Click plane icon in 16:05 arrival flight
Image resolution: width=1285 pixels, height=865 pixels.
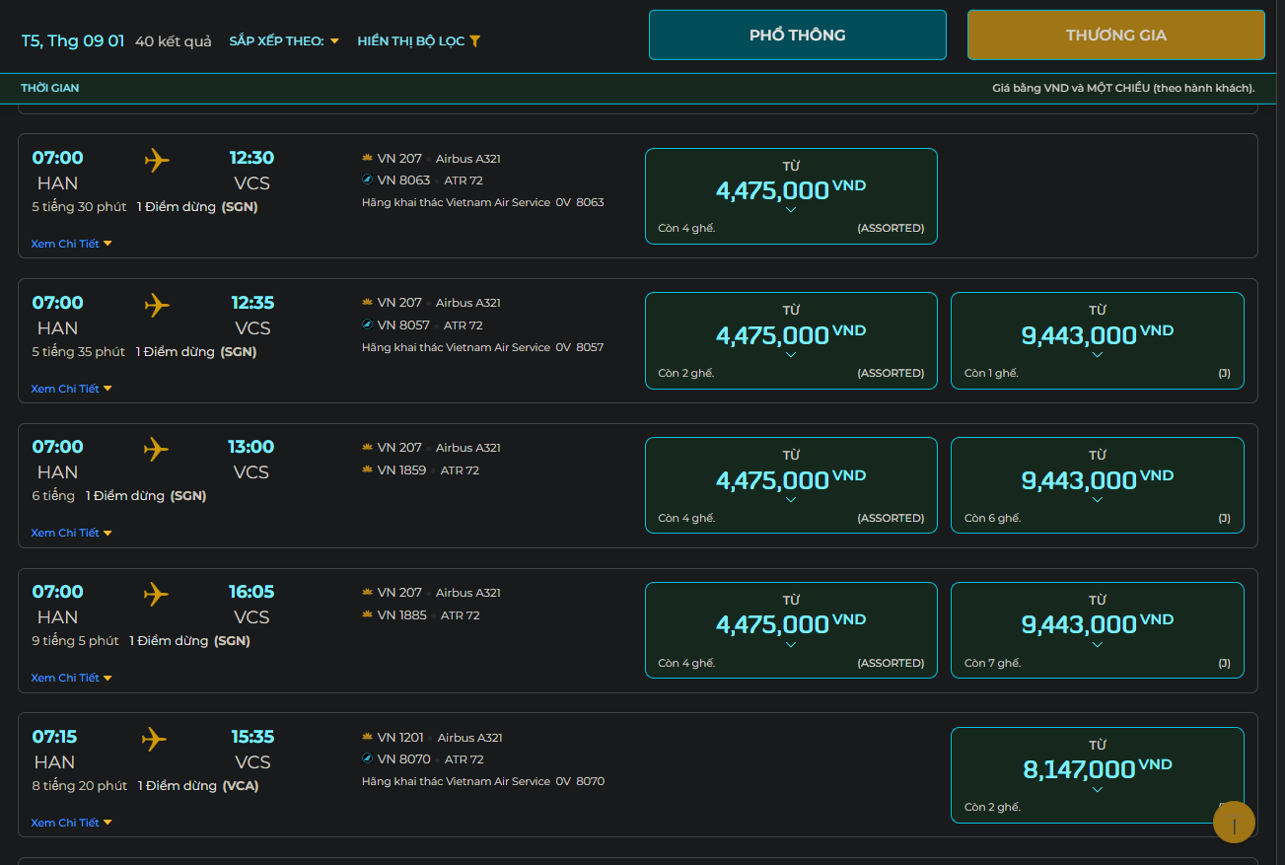pos(156,594)
